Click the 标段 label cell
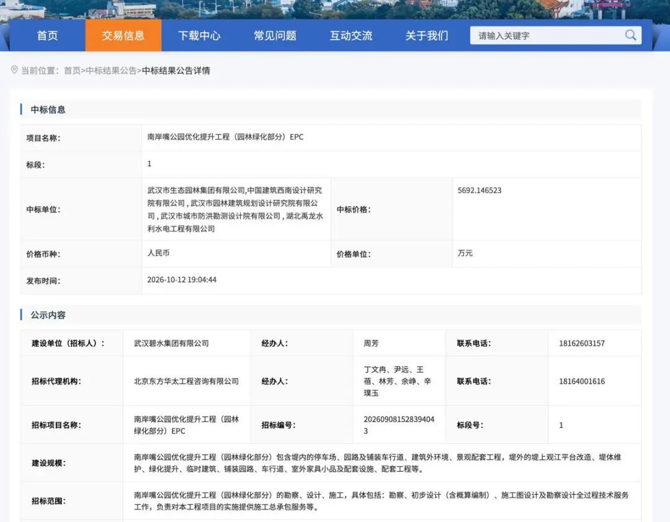 (81, 164)
